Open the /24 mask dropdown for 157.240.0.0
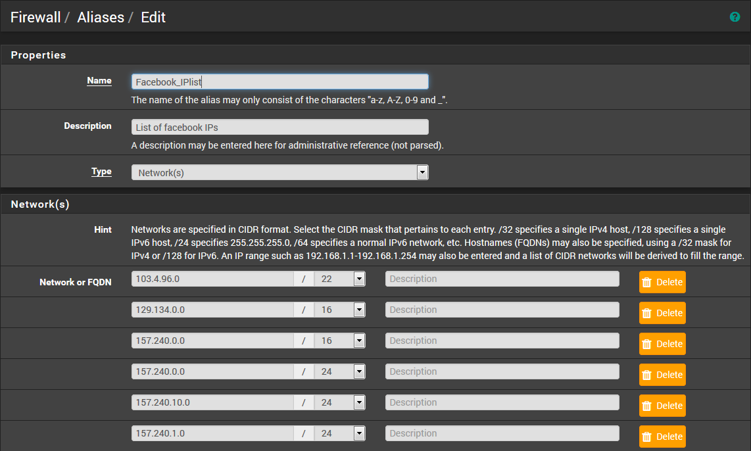The width and height of the screenshot is (751, 451). click(x=340, y=371)
